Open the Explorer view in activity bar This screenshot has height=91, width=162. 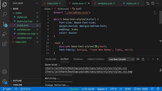tap(5, 5)
